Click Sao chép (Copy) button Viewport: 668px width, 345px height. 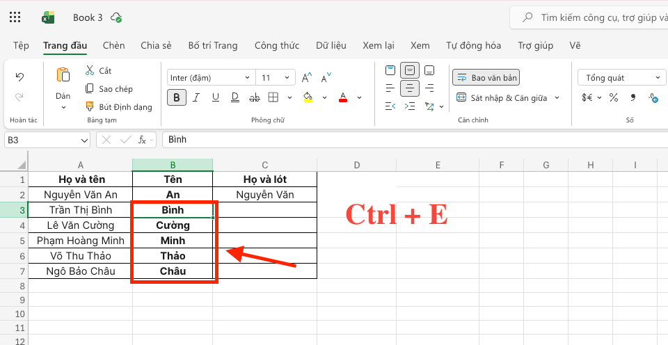click(109, 89)
